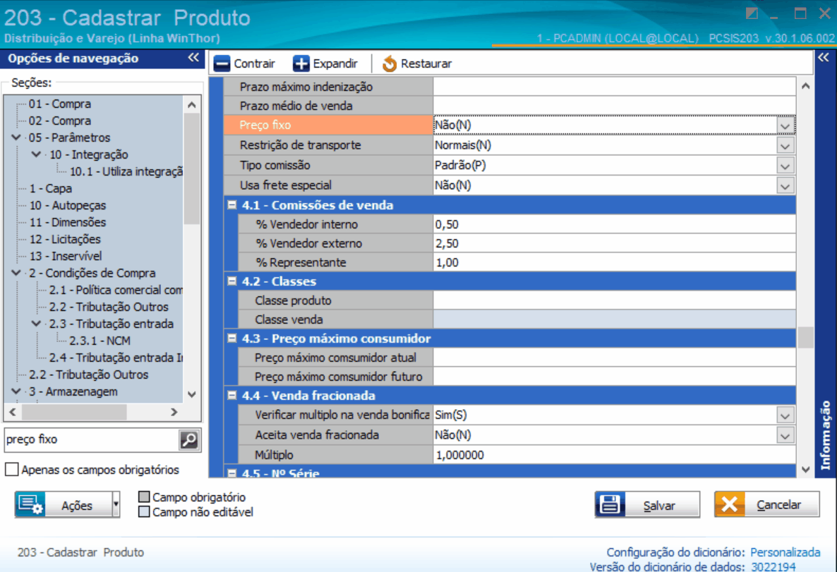Collapse the 2 - Condições de Compra node
Image resolution: width=837 pixels, height=572 pixels.
[16, 273]
